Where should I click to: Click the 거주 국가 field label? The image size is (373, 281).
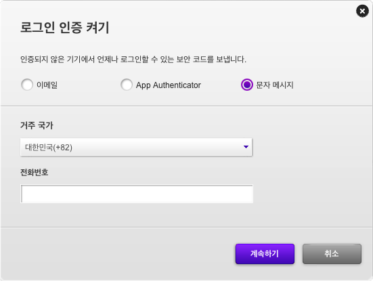tap(37, 125)
